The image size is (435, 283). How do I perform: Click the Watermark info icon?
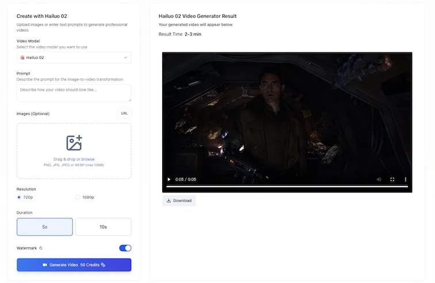pyautogui.click(x=41, y=248)
